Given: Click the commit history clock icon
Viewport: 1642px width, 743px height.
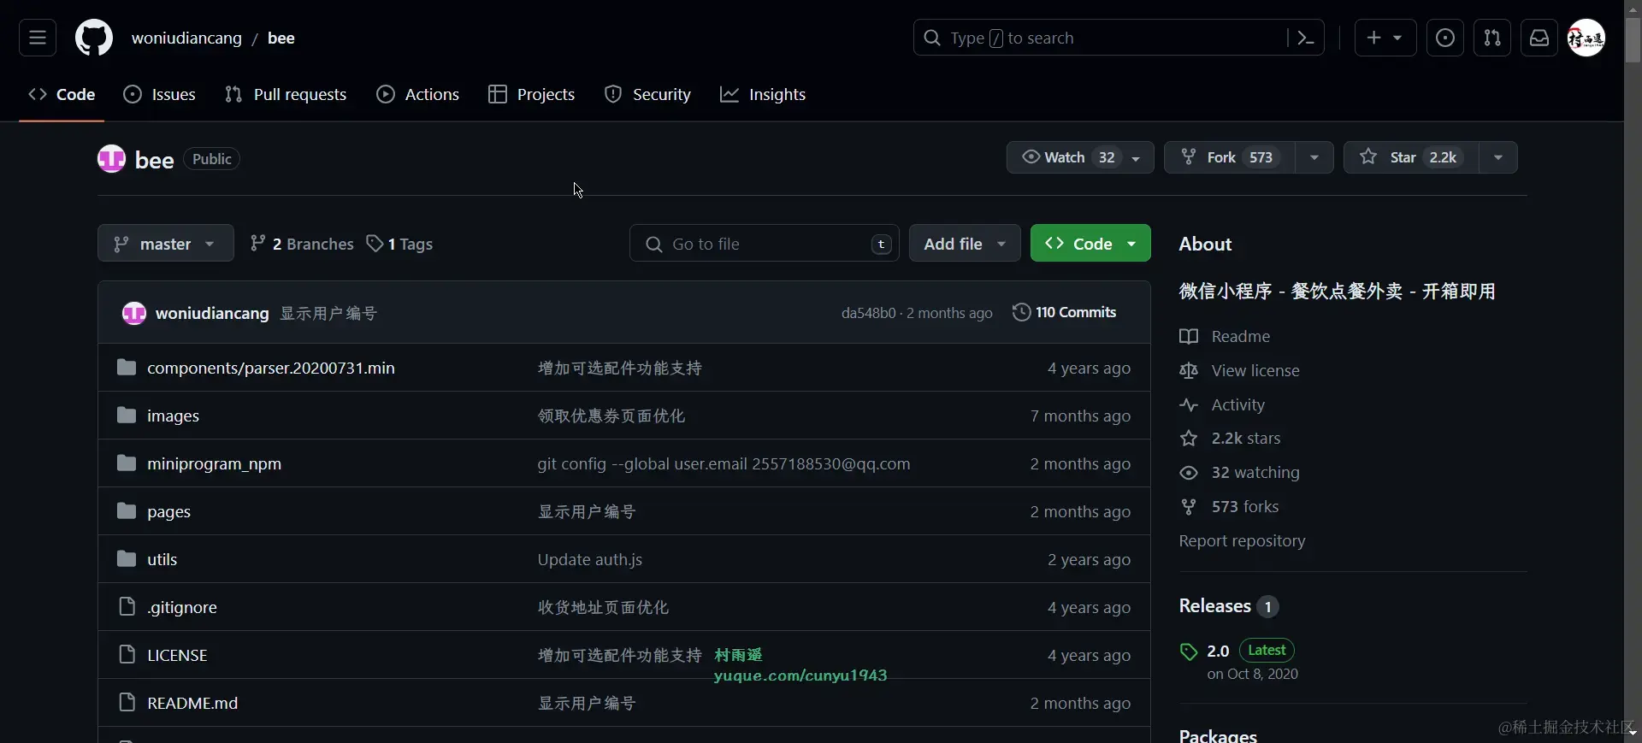Looking at the screenshot, I should click(1021, 312).
